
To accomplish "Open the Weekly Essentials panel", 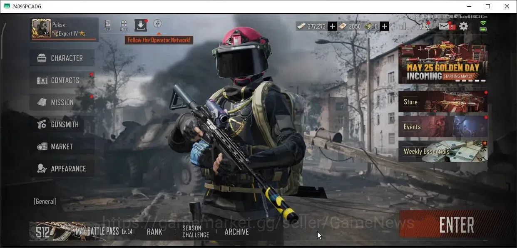I will (x=443, y=151).
